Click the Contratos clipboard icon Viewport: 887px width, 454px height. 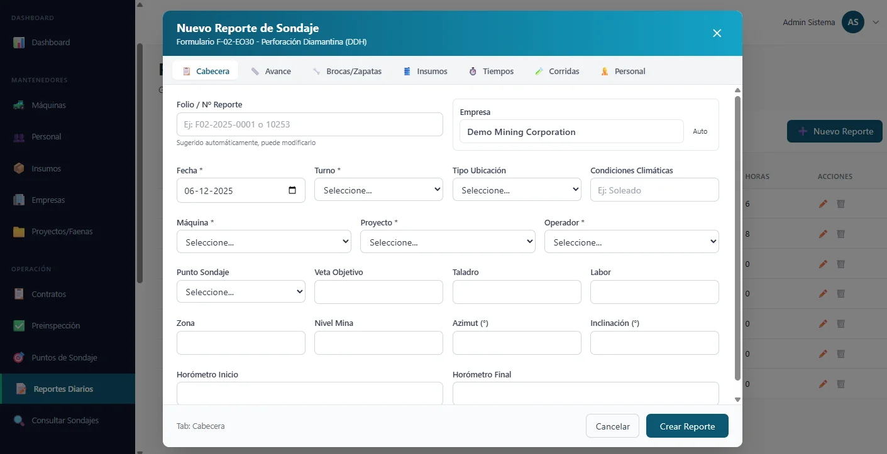(19, 295)
